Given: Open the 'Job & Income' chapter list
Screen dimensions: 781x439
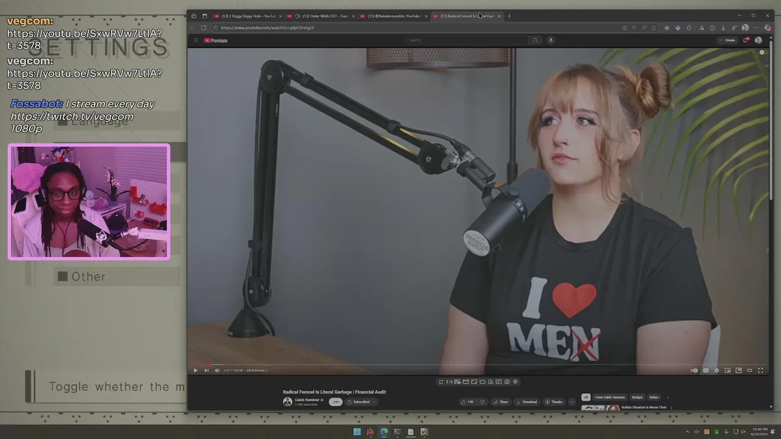Looking at the screenshot, I should coord(257,370).
